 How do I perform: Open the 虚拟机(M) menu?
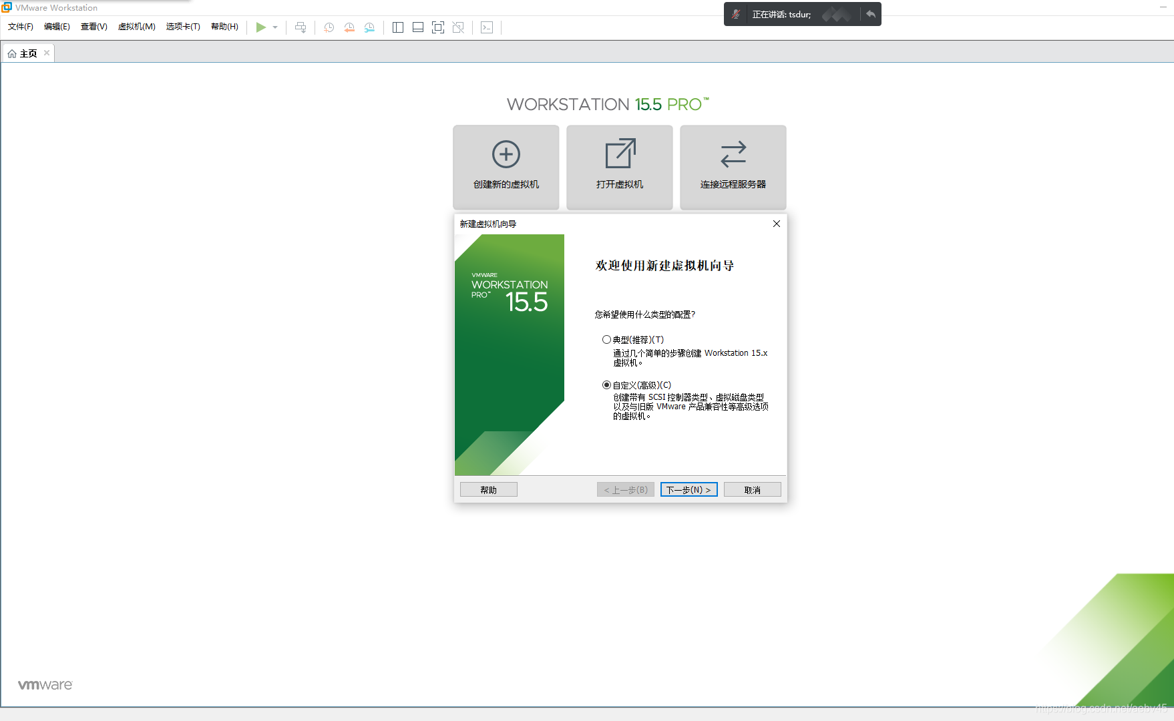pyautogui.click(x=137, y=27)
